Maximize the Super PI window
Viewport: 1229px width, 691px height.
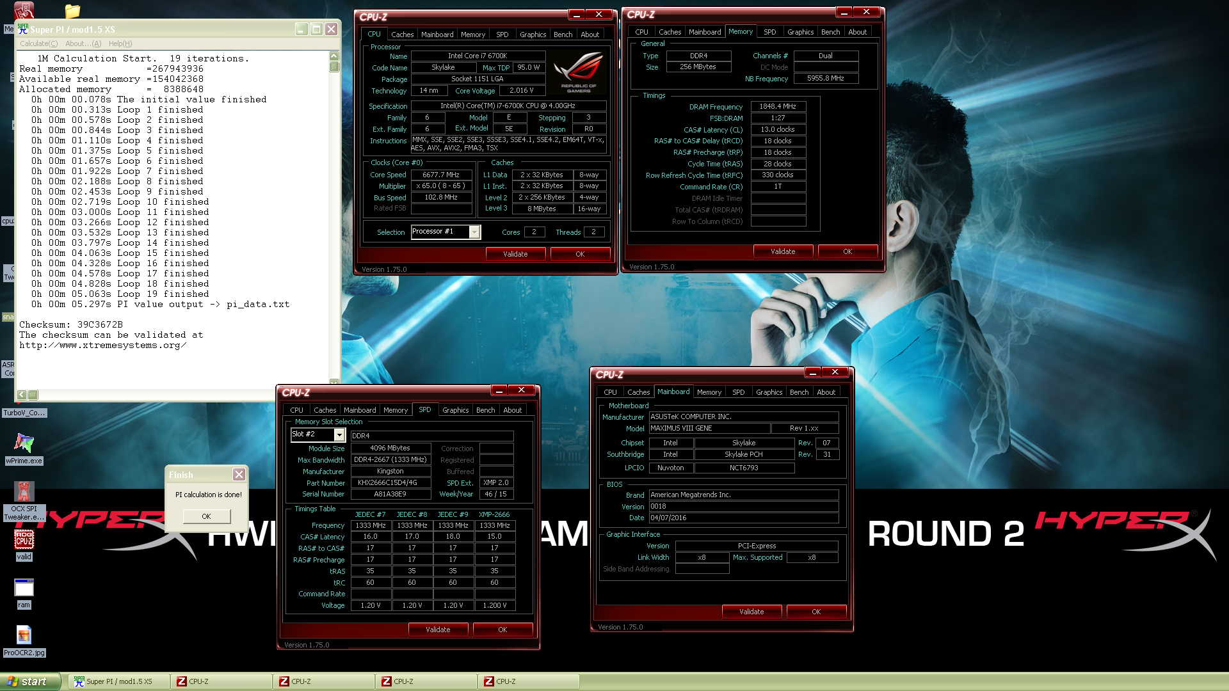[316, 29]
